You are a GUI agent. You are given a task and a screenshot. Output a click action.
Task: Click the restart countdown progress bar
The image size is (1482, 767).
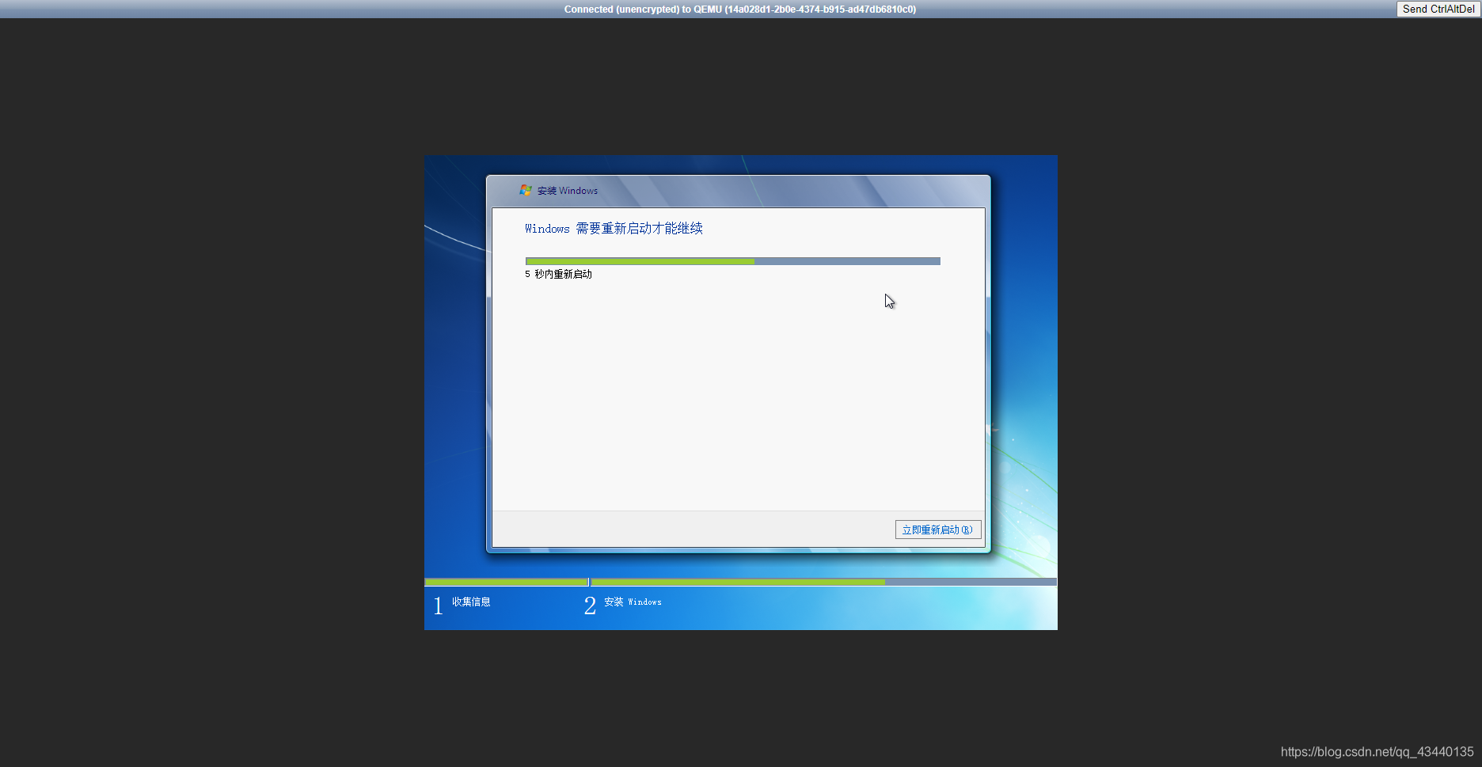(732, 261)
